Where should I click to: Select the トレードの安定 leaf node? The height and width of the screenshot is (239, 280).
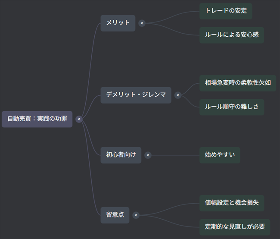click(226, 11)
